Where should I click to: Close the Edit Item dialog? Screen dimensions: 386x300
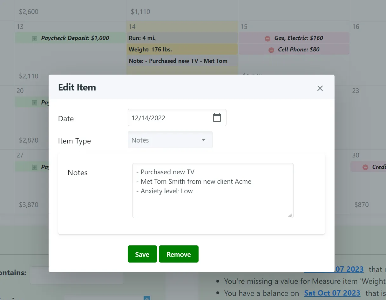[x=320, y=88]
